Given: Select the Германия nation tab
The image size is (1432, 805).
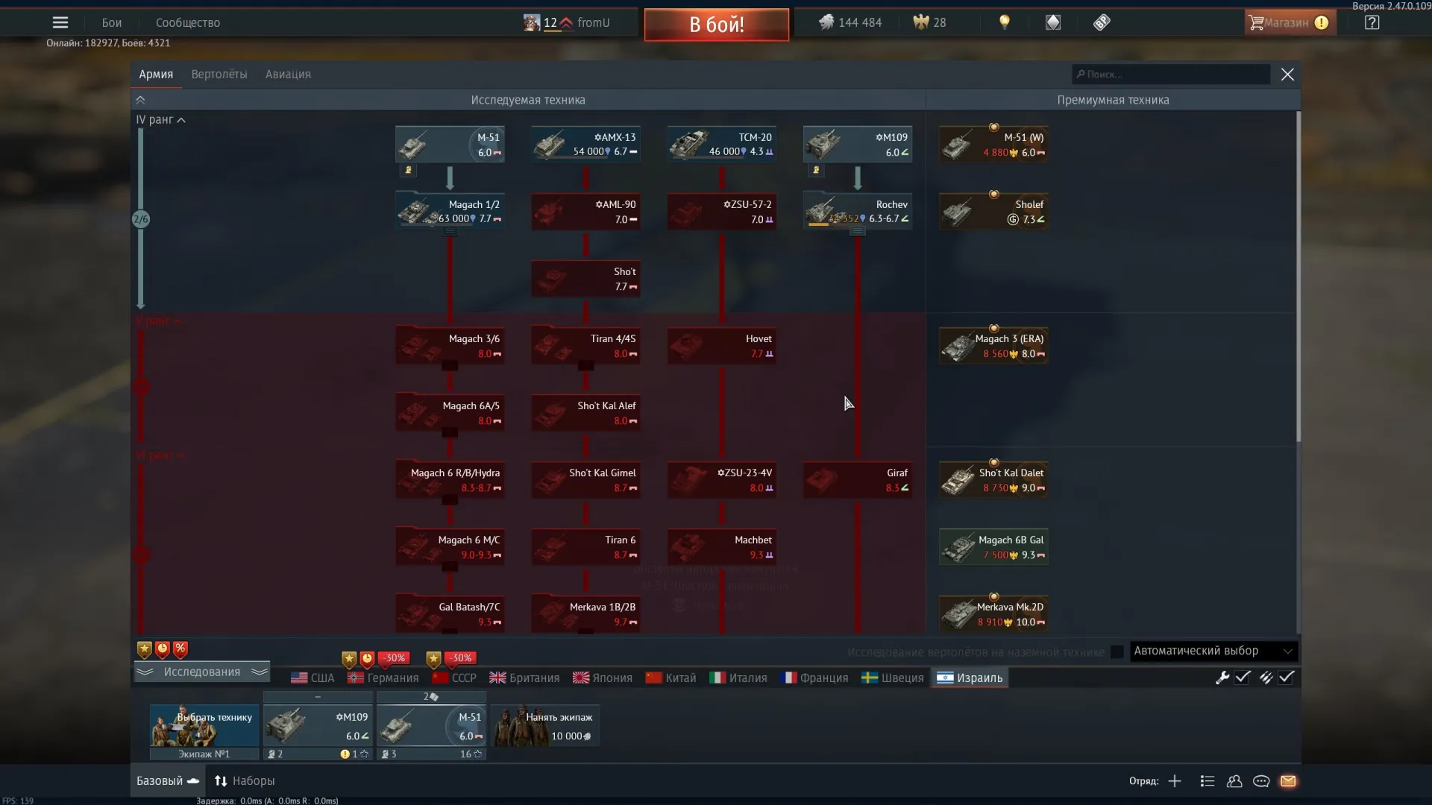Looking at the screenshot, I should tap(383, 678).
